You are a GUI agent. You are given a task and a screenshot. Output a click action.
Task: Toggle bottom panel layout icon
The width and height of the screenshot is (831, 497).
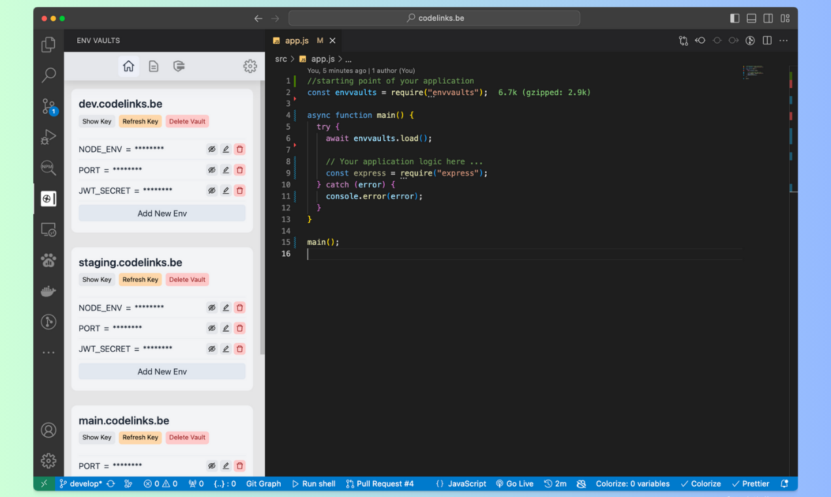[752, 18]
